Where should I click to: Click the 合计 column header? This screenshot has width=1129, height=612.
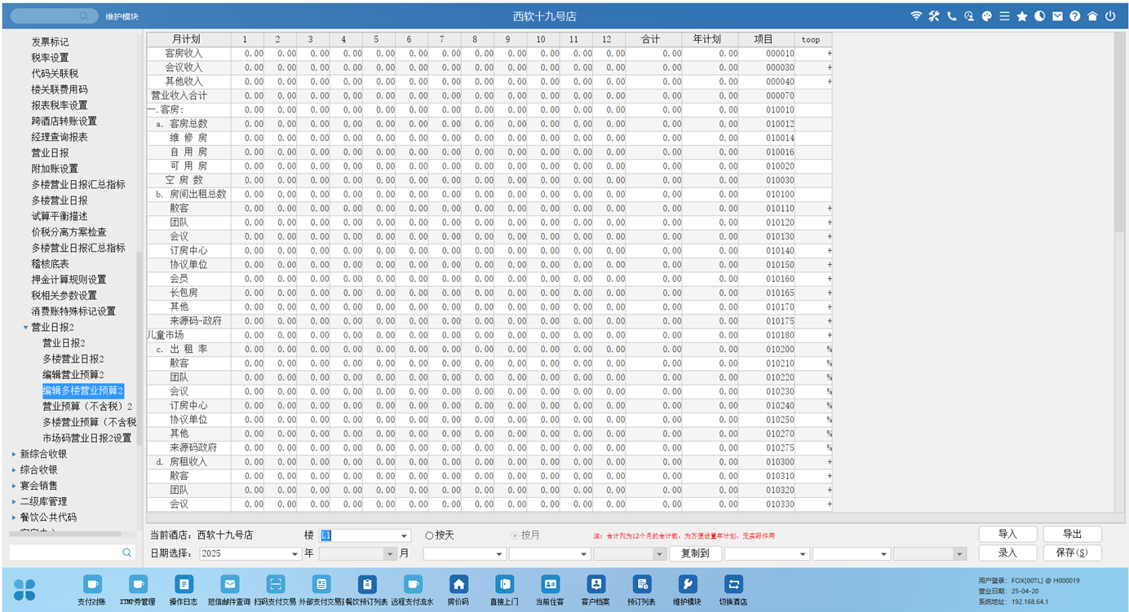[653, 39]
